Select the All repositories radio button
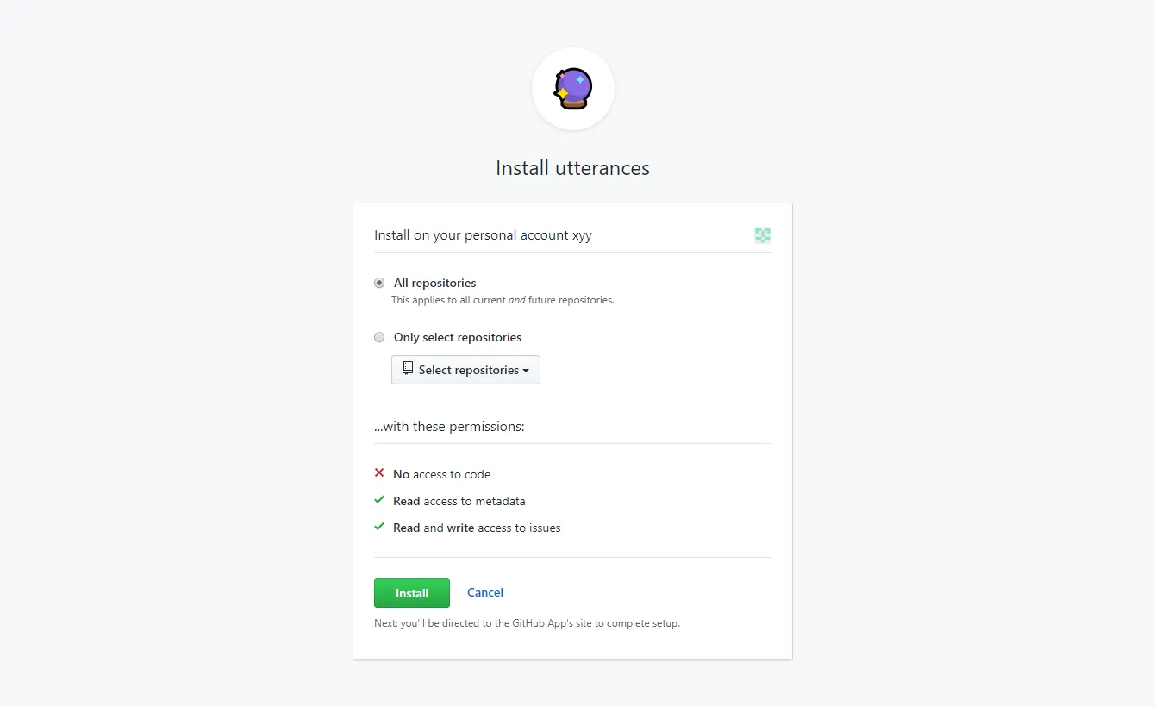This screenshot has width=1155, height=706. tap(379, 283)
